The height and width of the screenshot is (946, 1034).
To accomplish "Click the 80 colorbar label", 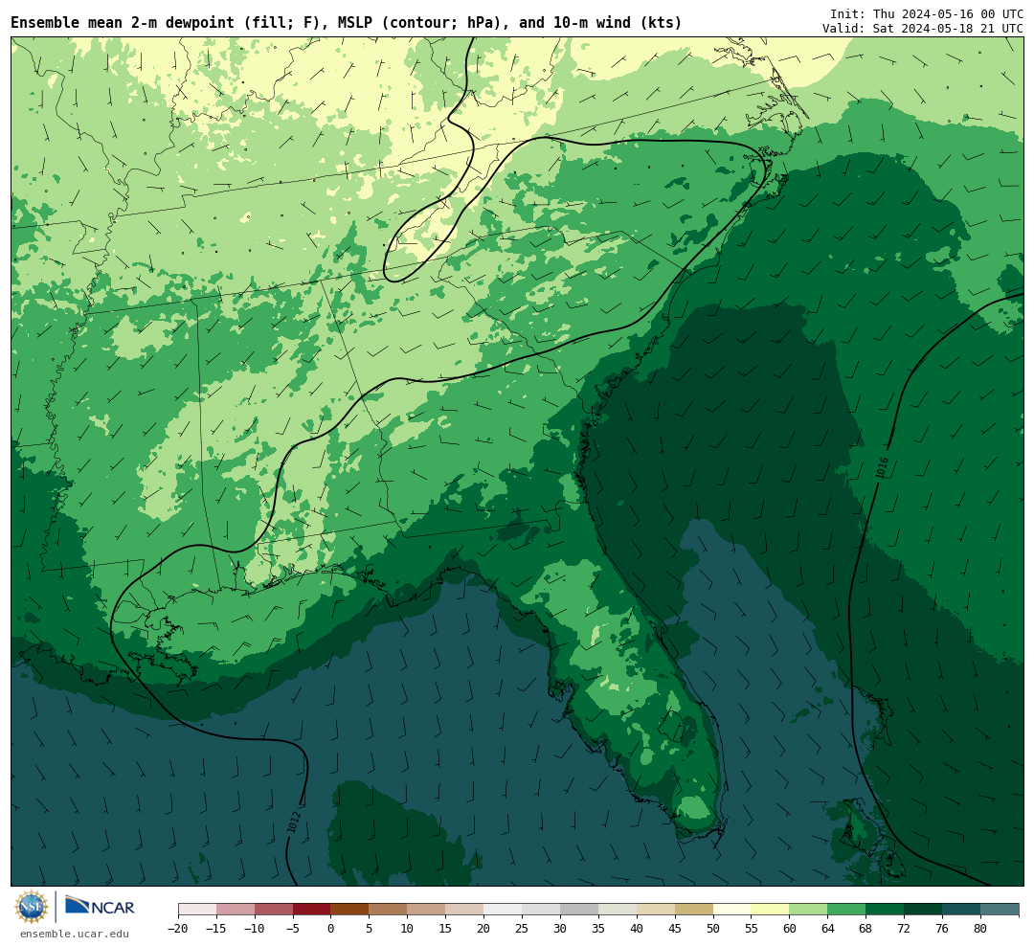I will 980,928.
